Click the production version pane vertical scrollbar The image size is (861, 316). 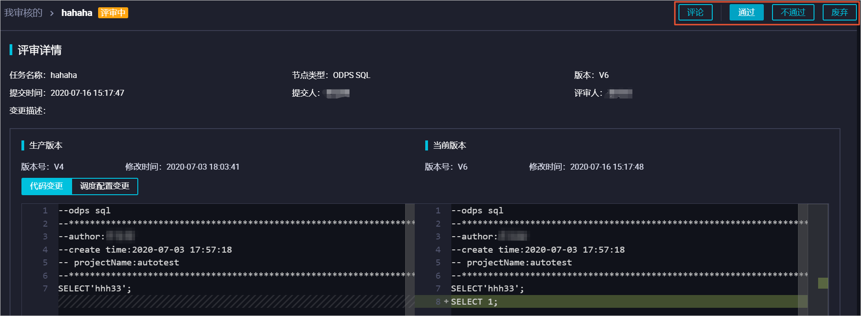click(410, 259)
